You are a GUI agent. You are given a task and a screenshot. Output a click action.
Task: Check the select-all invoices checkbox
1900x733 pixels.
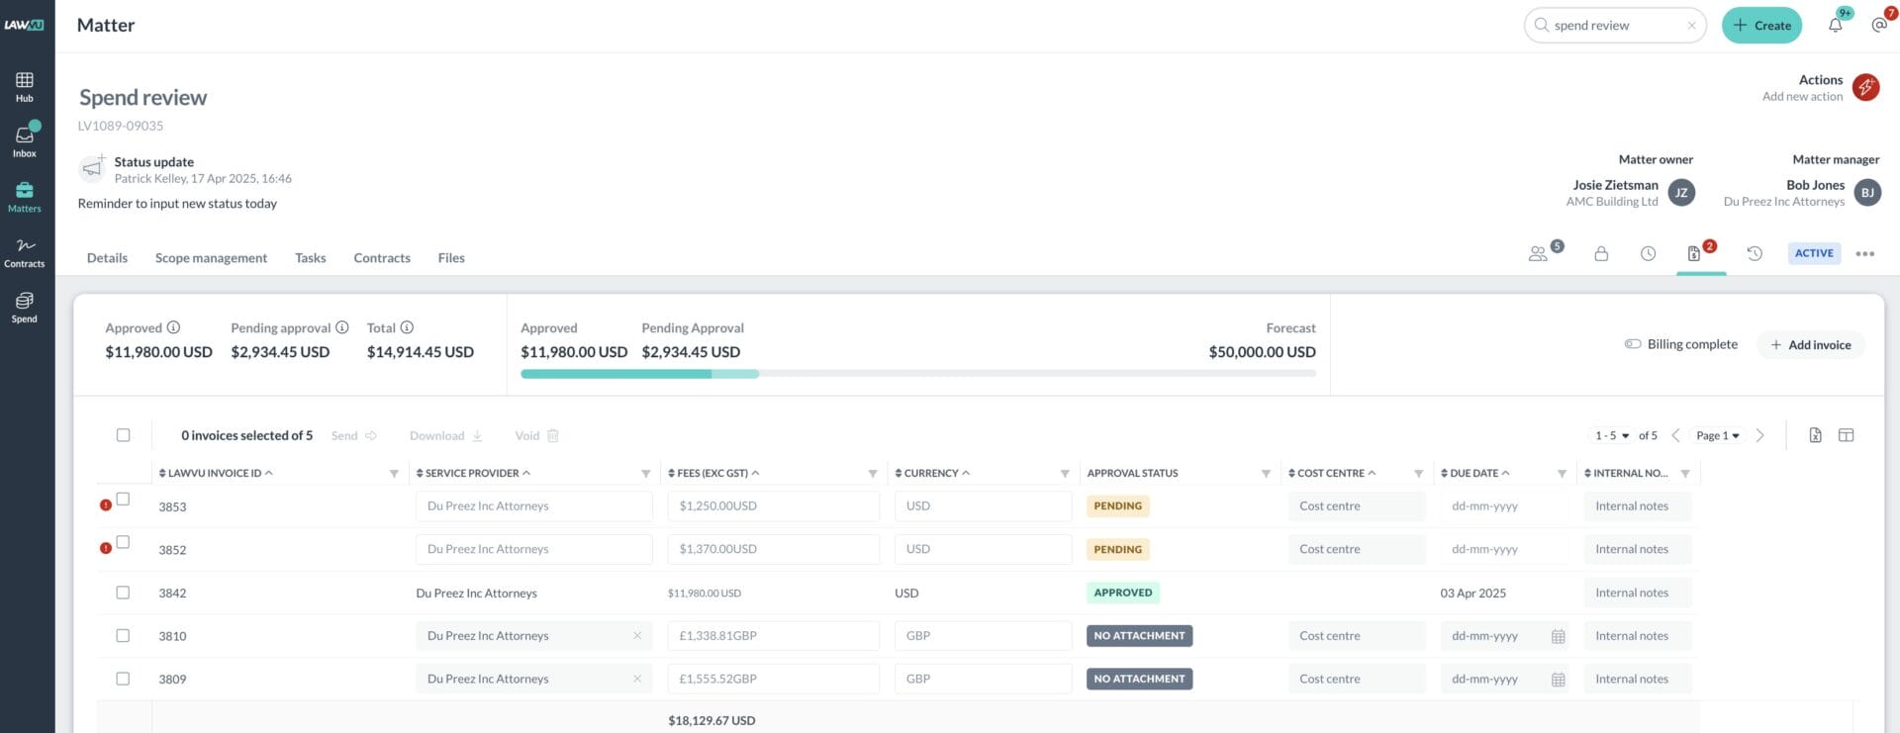123,435
